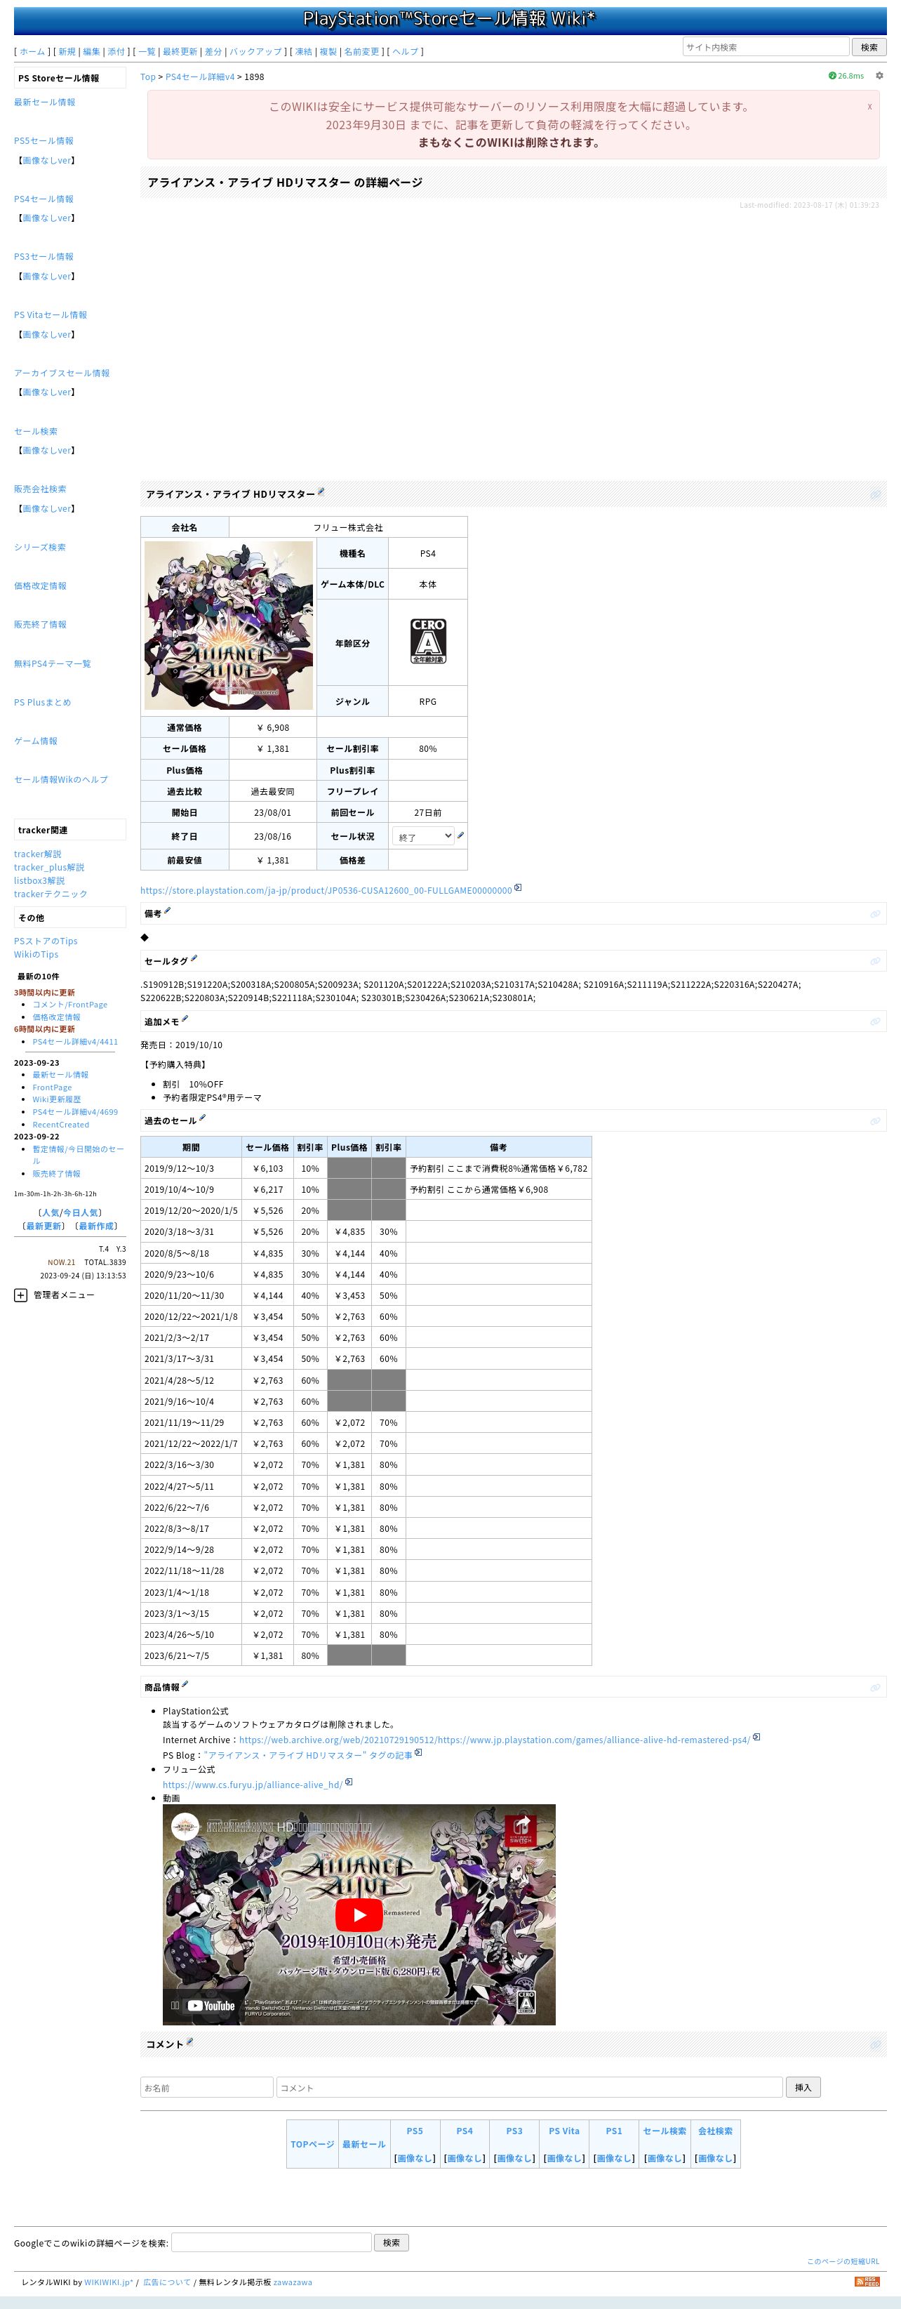Click the Alliance Alive game cover image

(x=228, y=626)
